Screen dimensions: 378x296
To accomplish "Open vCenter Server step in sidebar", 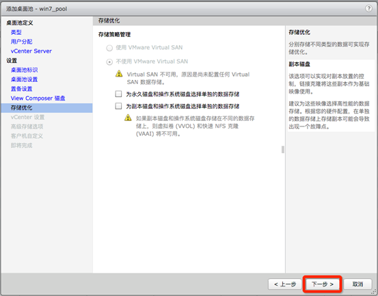I will tap(31, 51).
